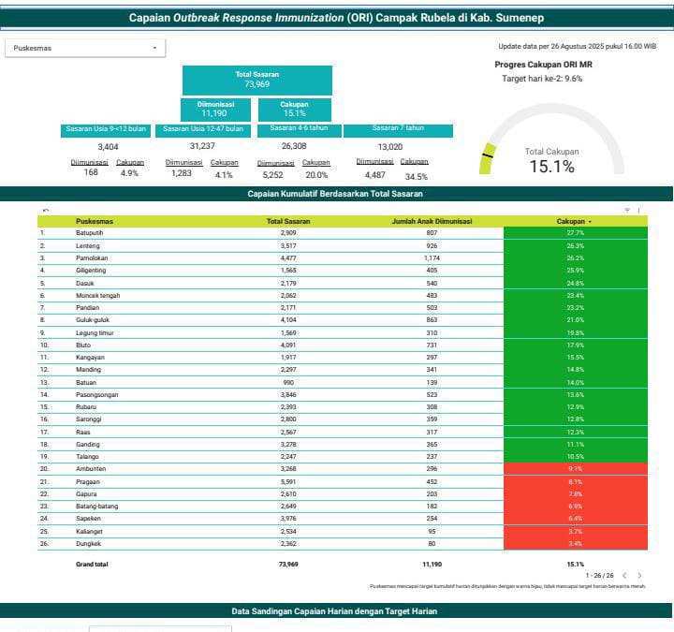Viewport: 674px width, 632px height.
Task: Go to the next table page arrow
Action: 639,575
